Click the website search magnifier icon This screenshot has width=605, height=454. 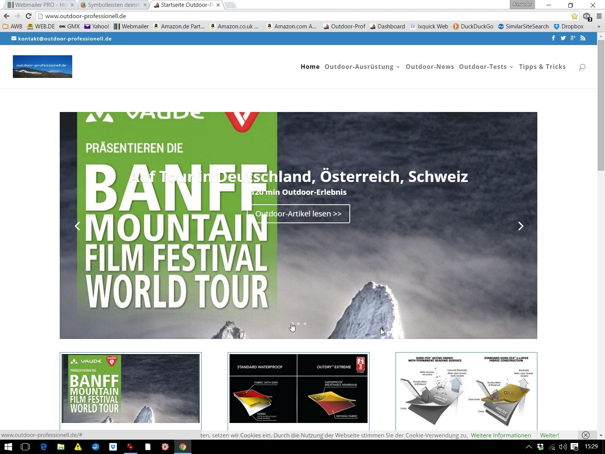[582, 67]
